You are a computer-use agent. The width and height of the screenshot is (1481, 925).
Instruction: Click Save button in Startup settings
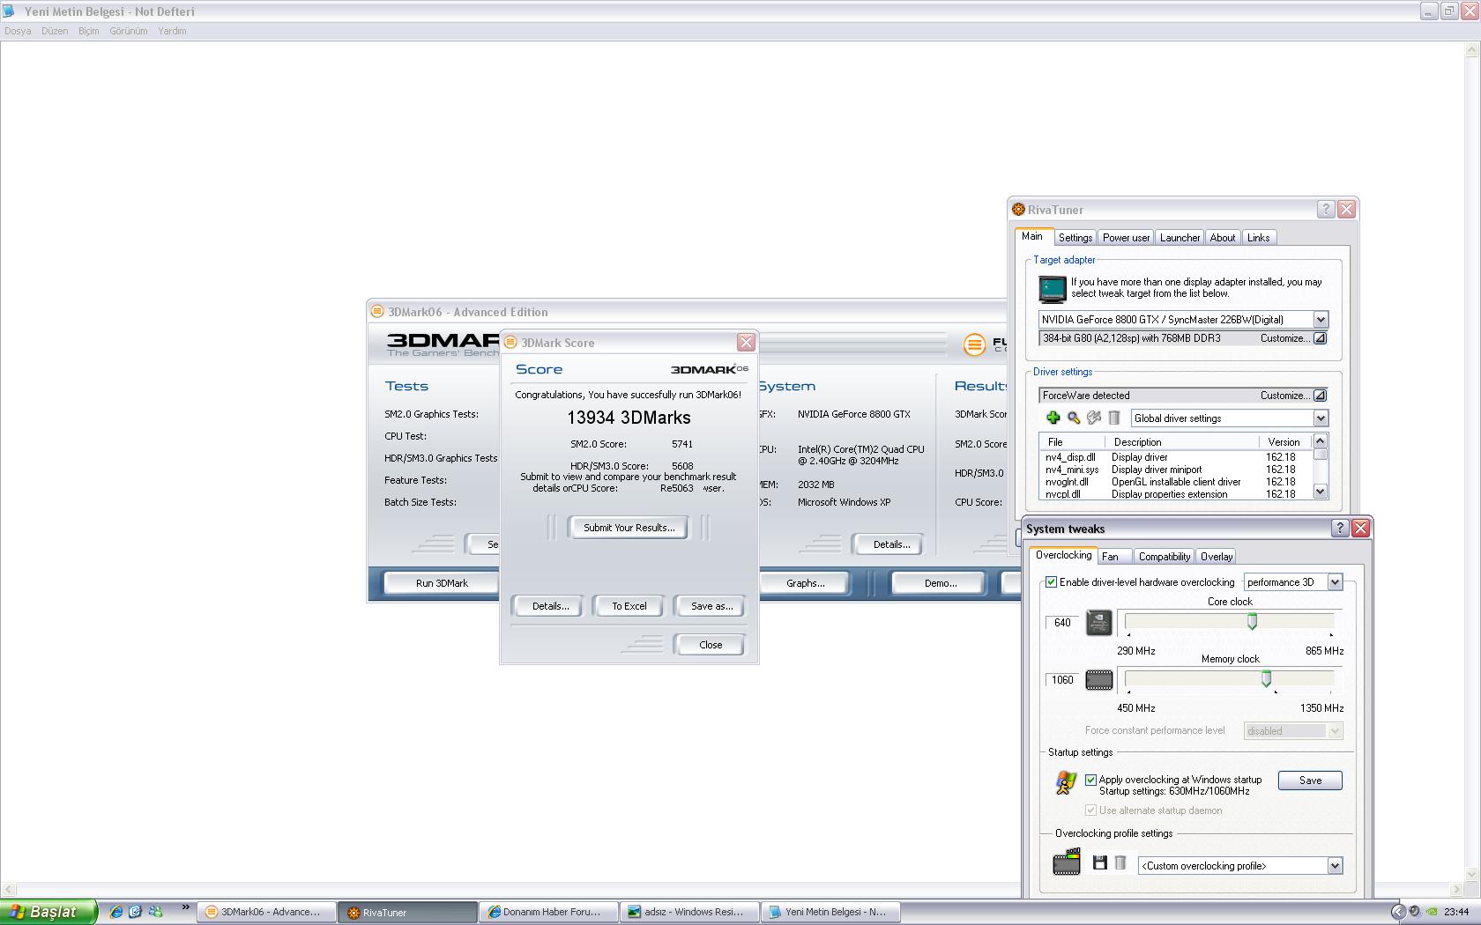point(1310,781)
